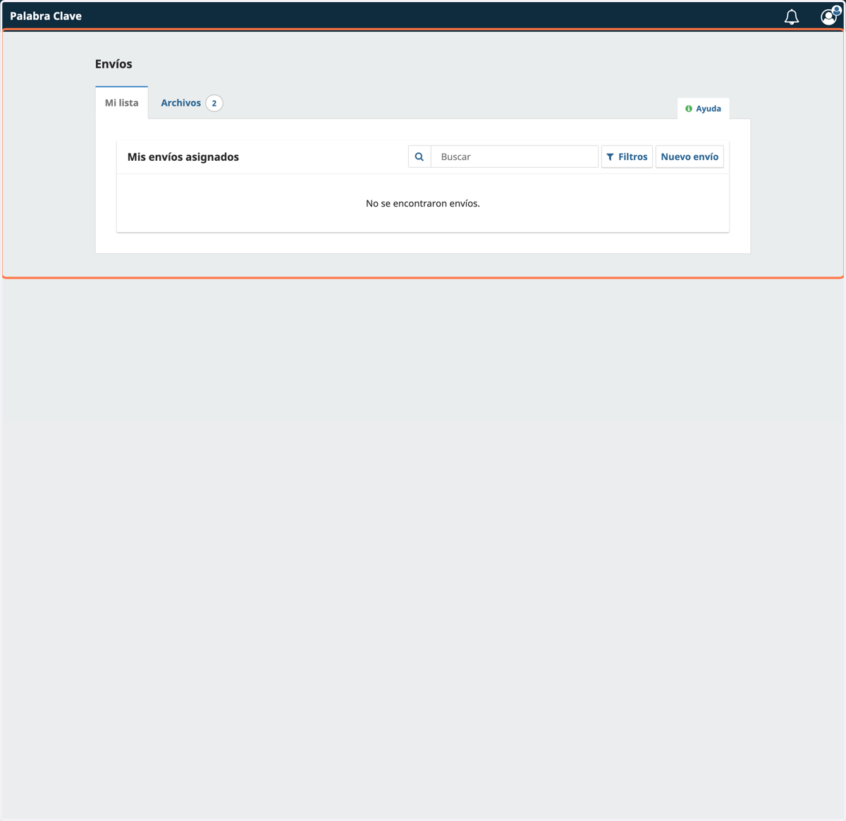Switch to the Archivos tab
This screenshot has width=846, height=821.
coord(192,103)
